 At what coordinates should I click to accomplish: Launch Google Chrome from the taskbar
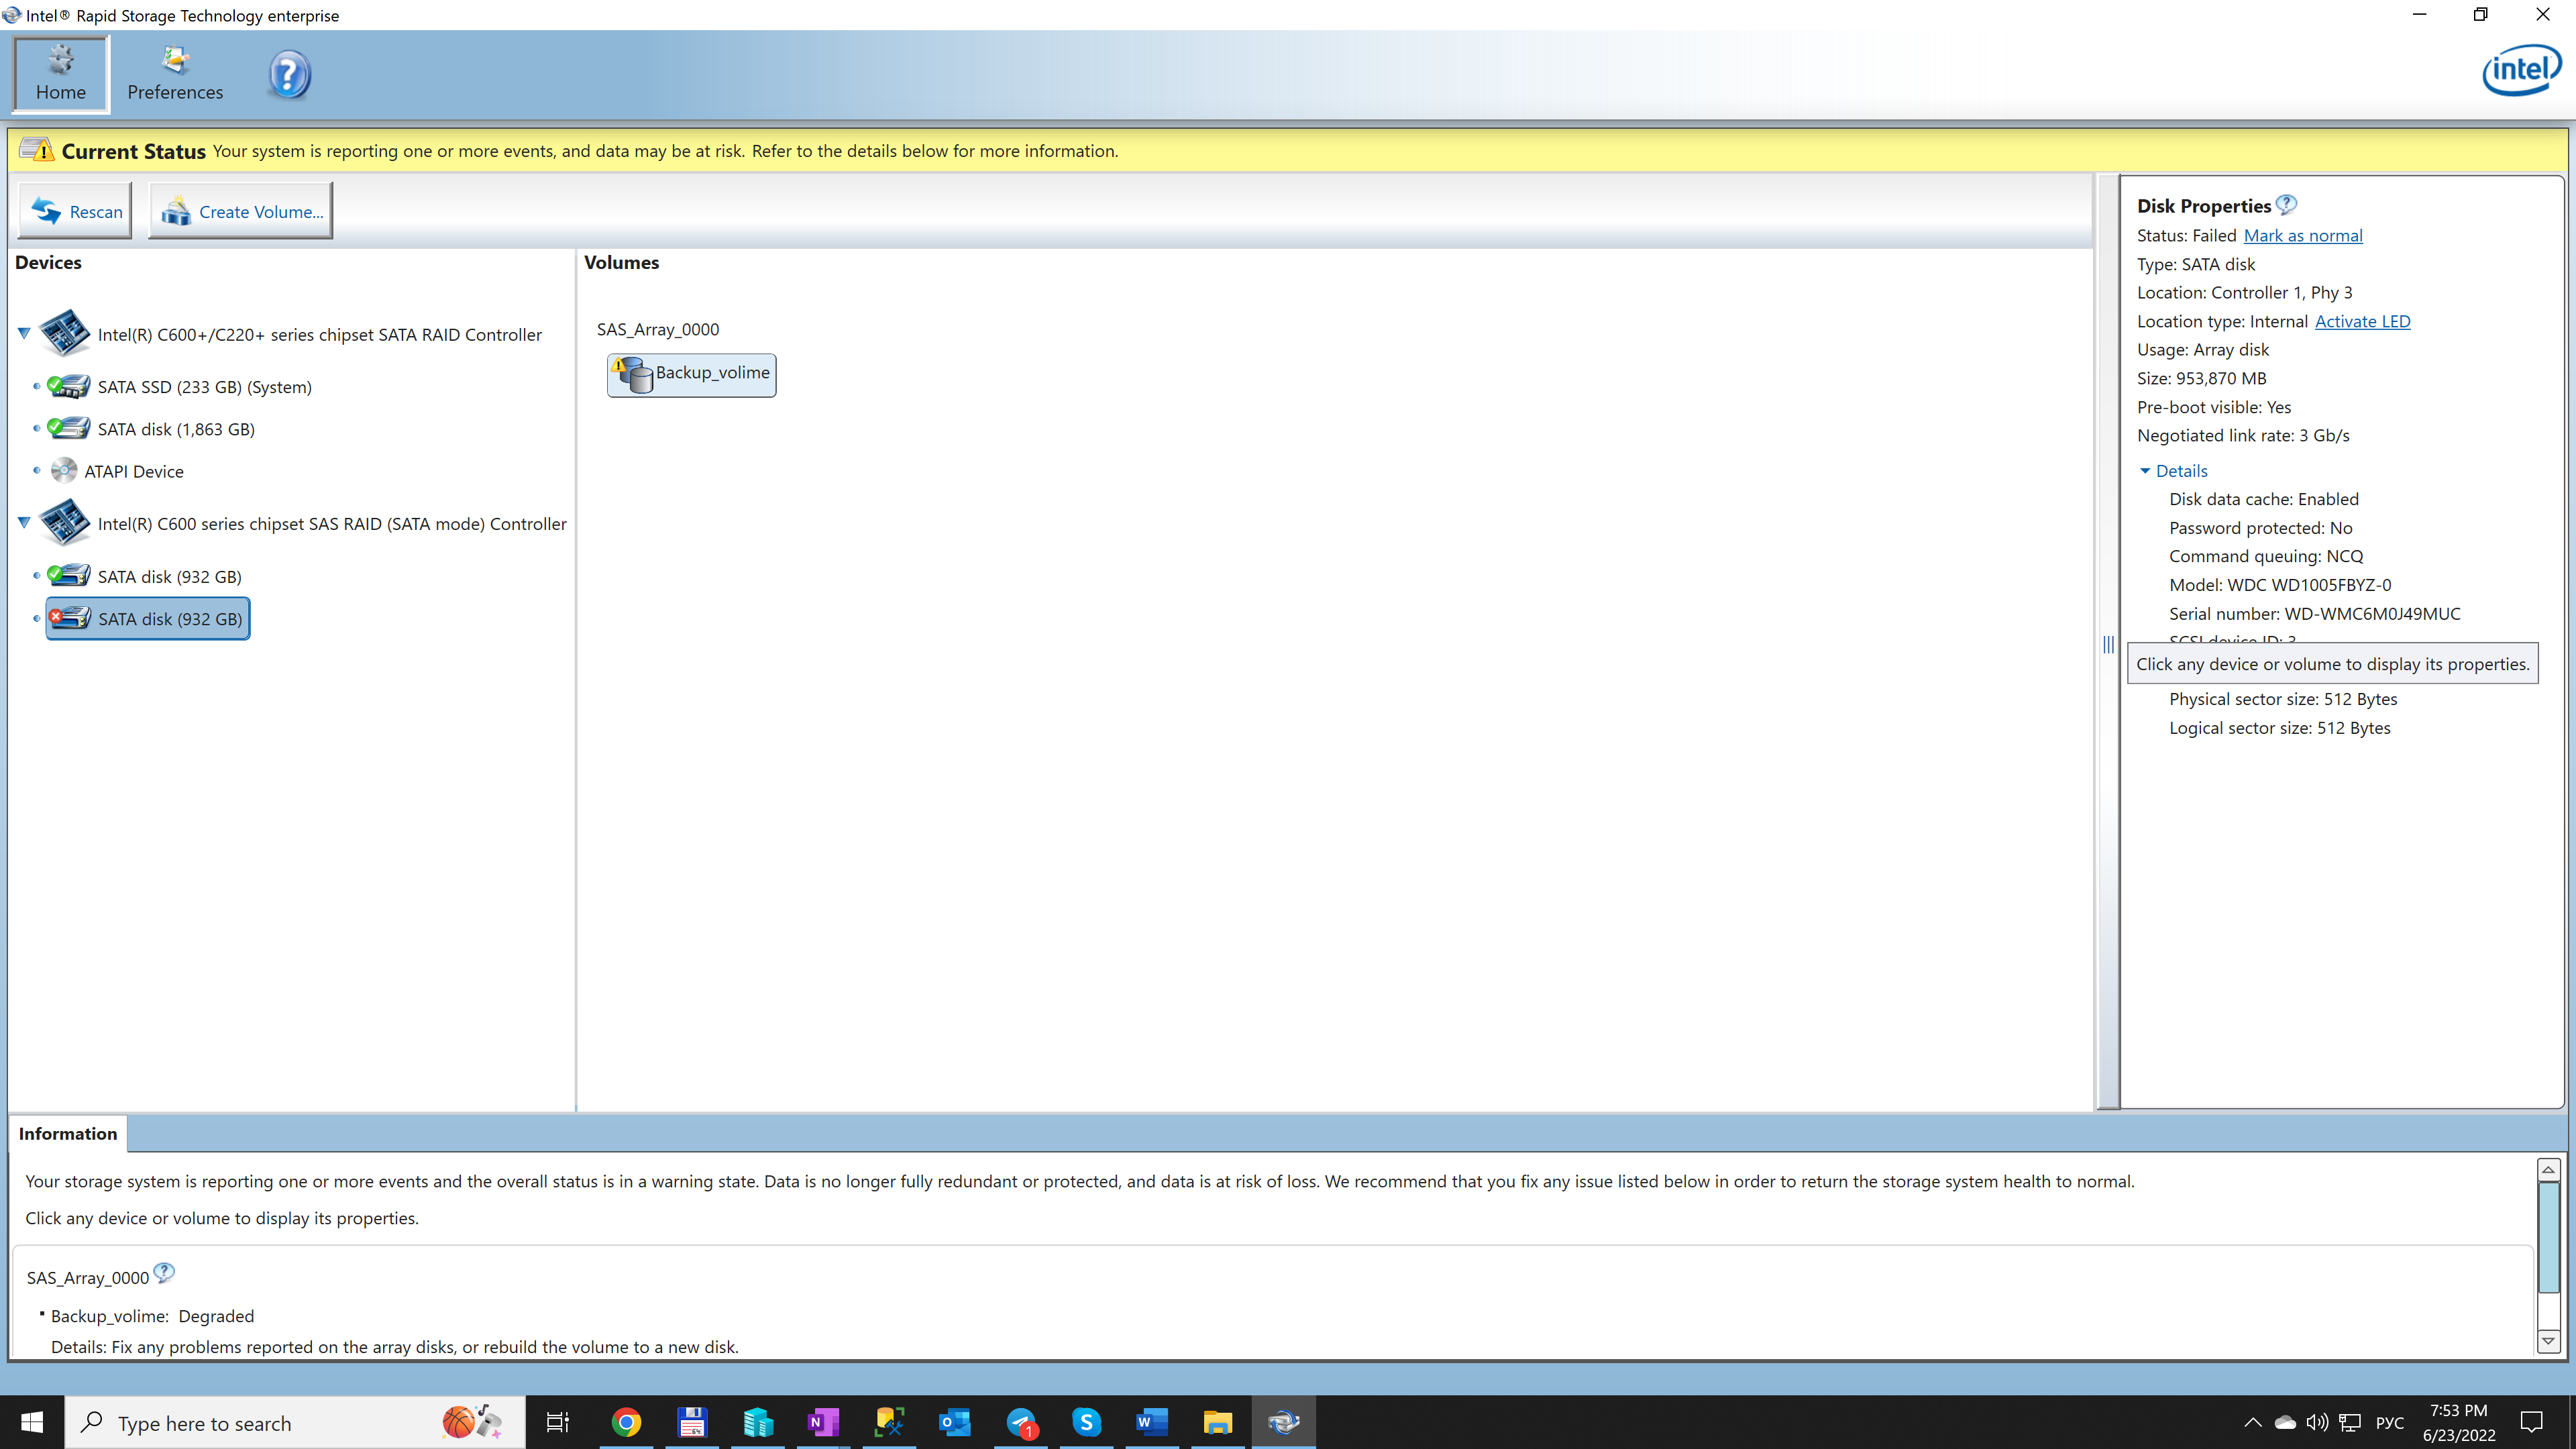coord(626,1422)
